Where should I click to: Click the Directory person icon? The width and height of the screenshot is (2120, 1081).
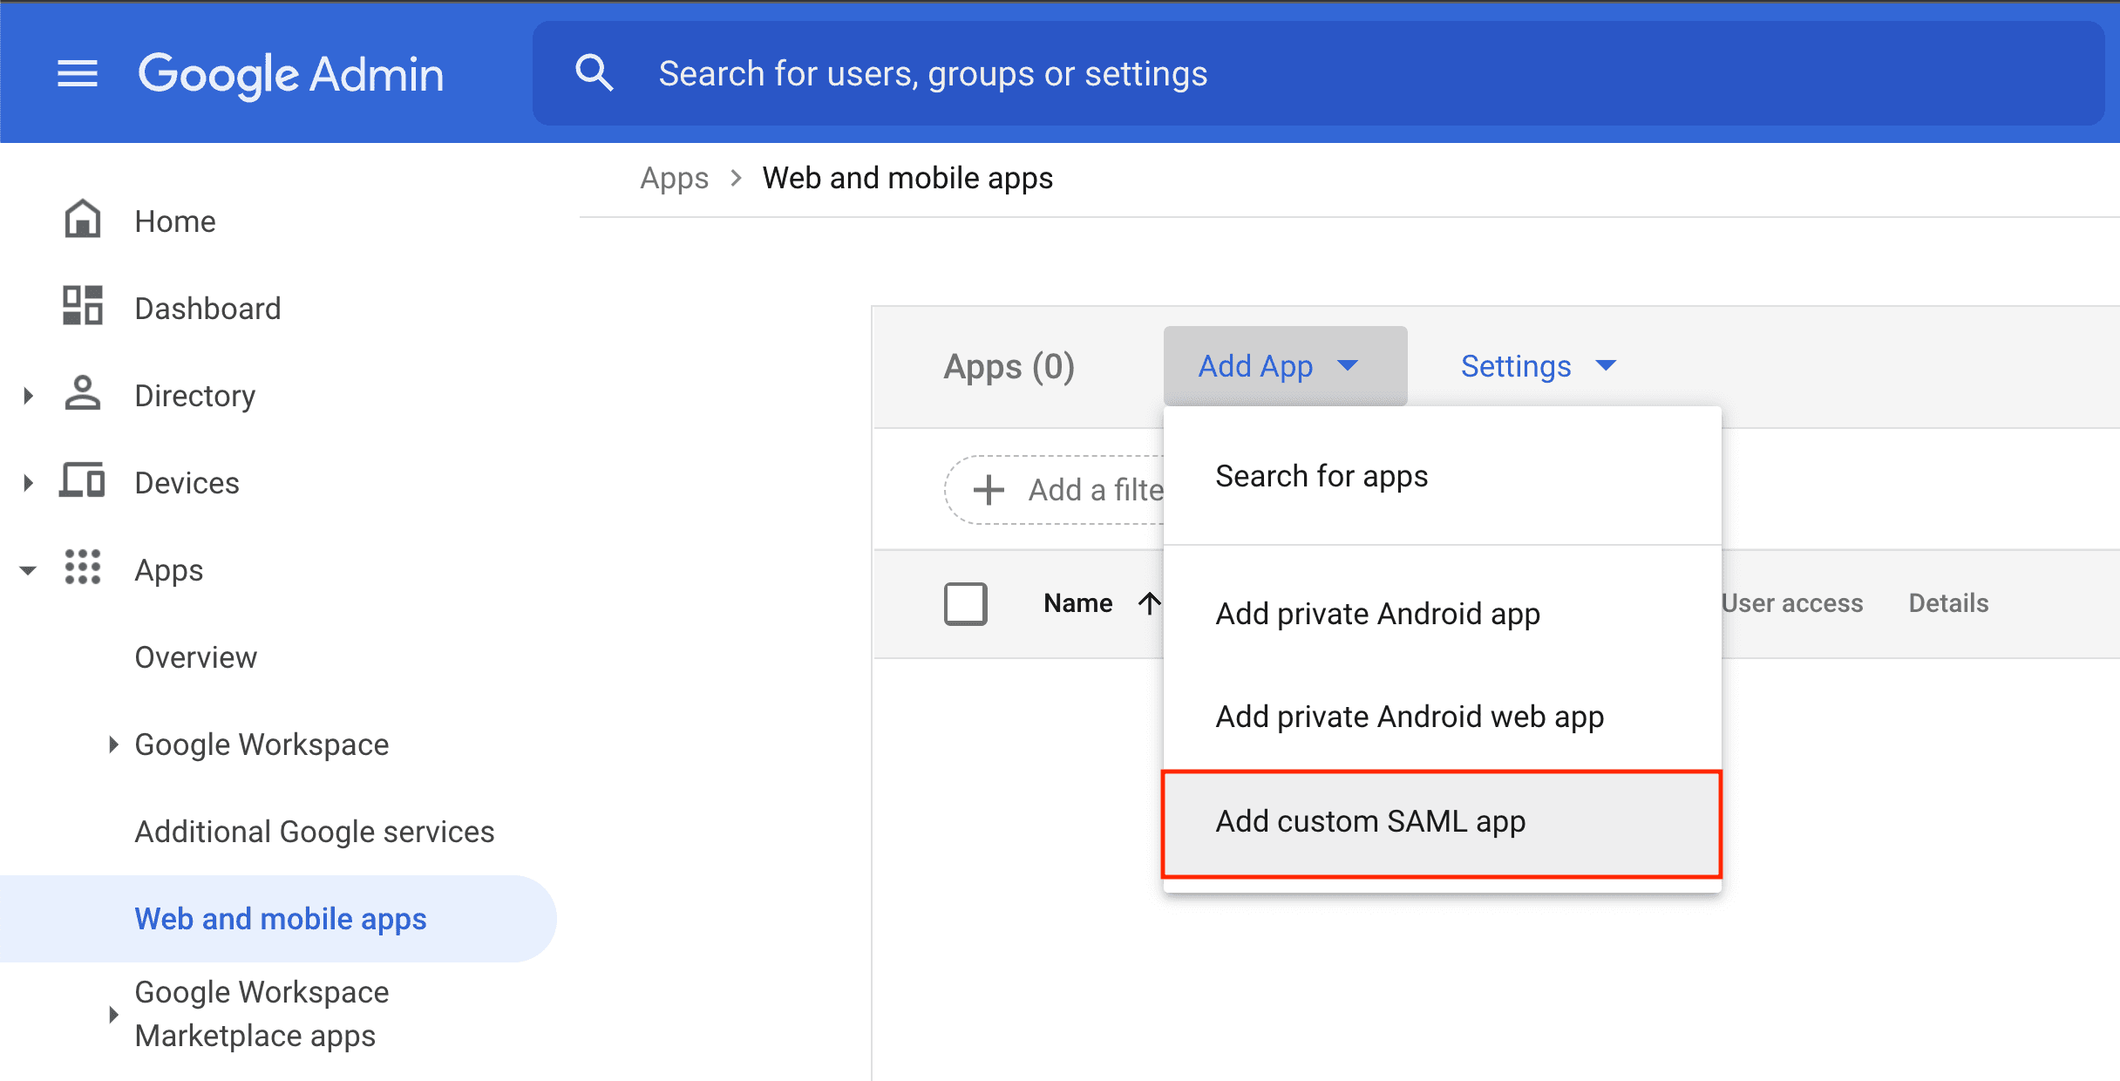83,394
